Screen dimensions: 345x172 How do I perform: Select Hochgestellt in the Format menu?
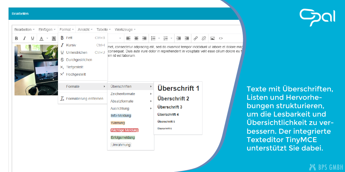[83, 74]
